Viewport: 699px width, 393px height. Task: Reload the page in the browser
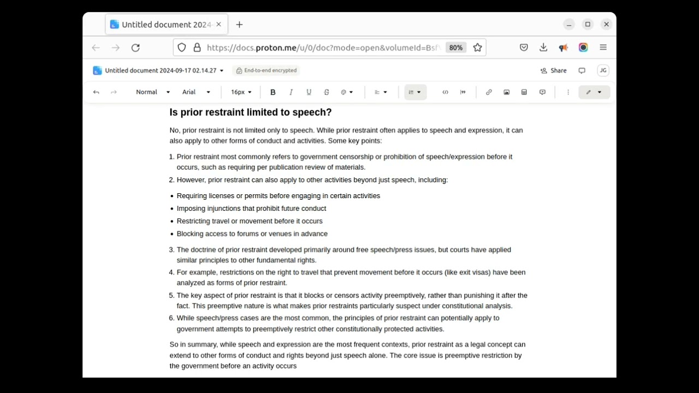[135, 47]
